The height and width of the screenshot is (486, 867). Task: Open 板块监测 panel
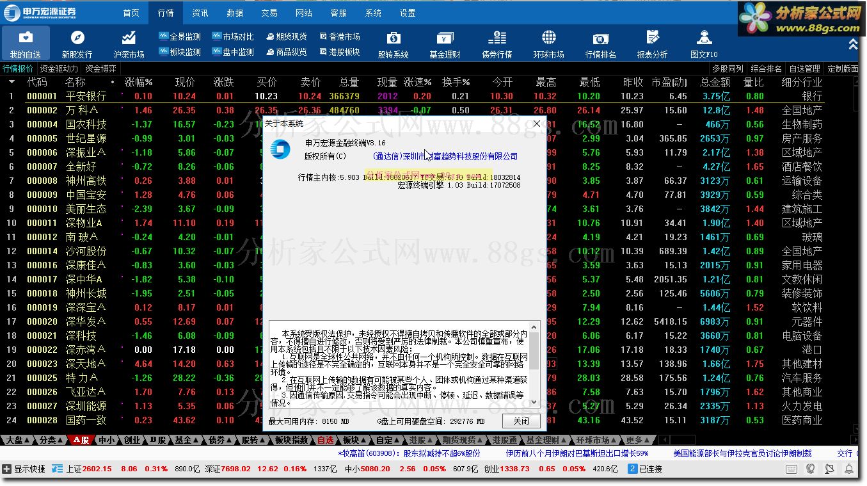(x=179, y=52)
